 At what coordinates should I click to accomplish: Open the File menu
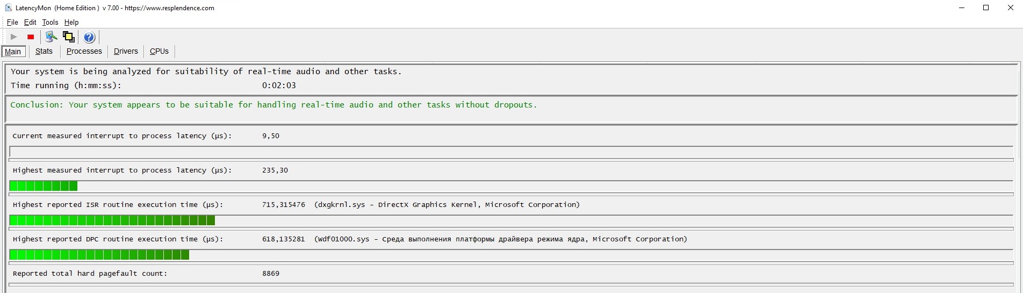[x=12, y=23]
